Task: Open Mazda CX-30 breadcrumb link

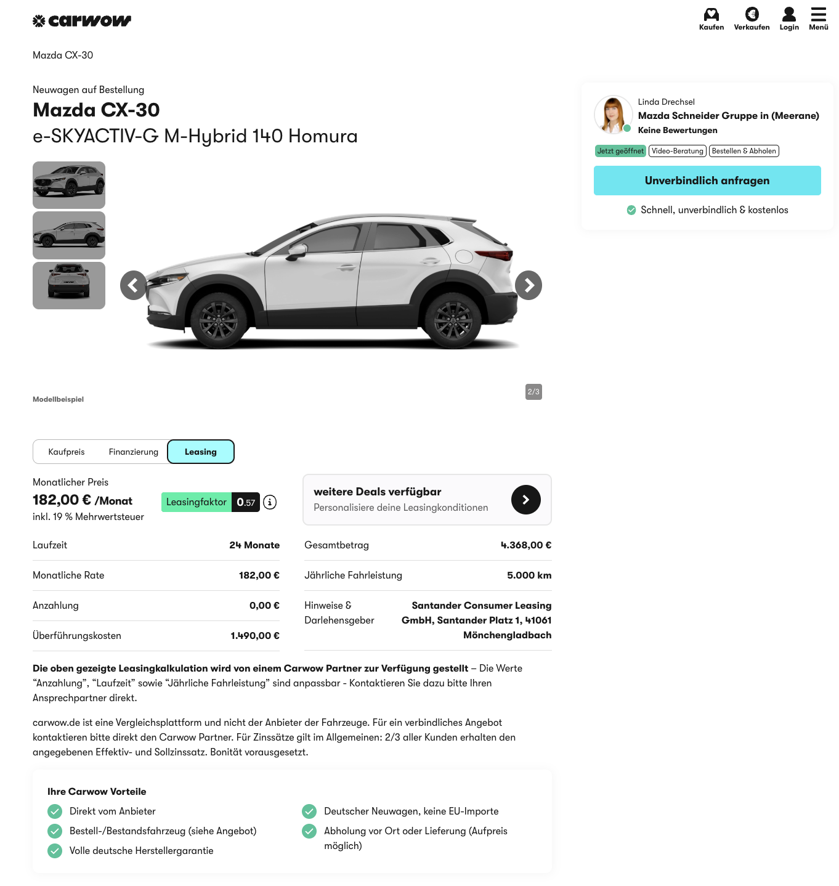Action: coord(63,55)
